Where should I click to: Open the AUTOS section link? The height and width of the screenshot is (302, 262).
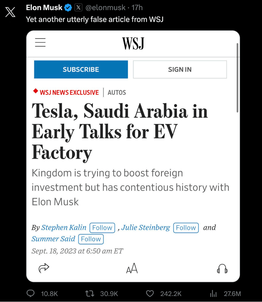click(117, 93)
